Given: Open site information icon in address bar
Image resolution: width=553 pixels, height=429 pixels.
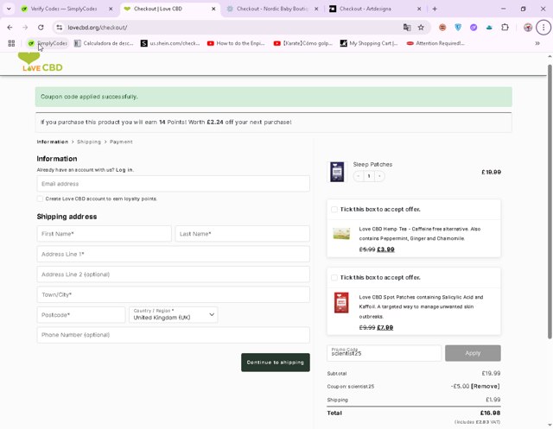Looking at the screenshot, I should [x=60, y=27].
